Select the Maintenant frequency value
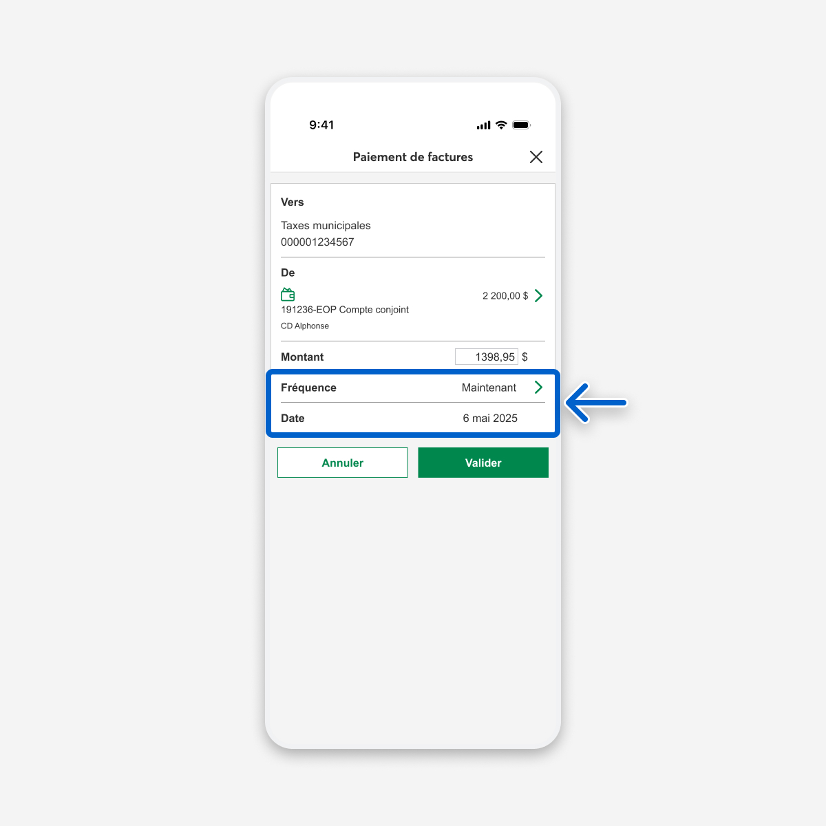 click(489, 388)
